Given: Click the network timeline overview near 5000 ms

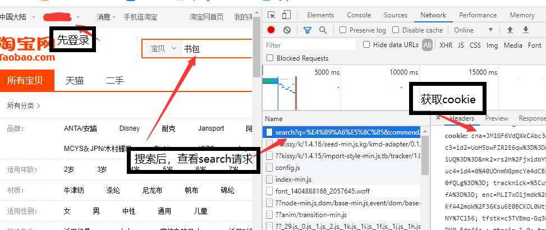Looking at the screenshot, I should 327,72.
